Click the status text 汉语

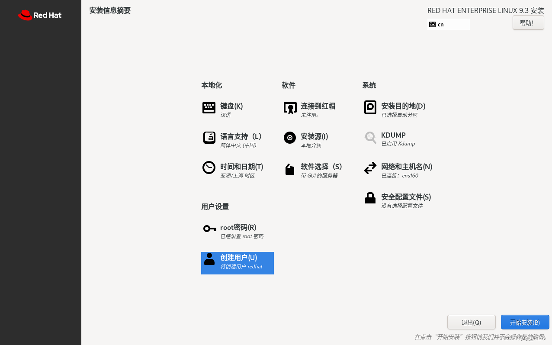coord(225,115)
